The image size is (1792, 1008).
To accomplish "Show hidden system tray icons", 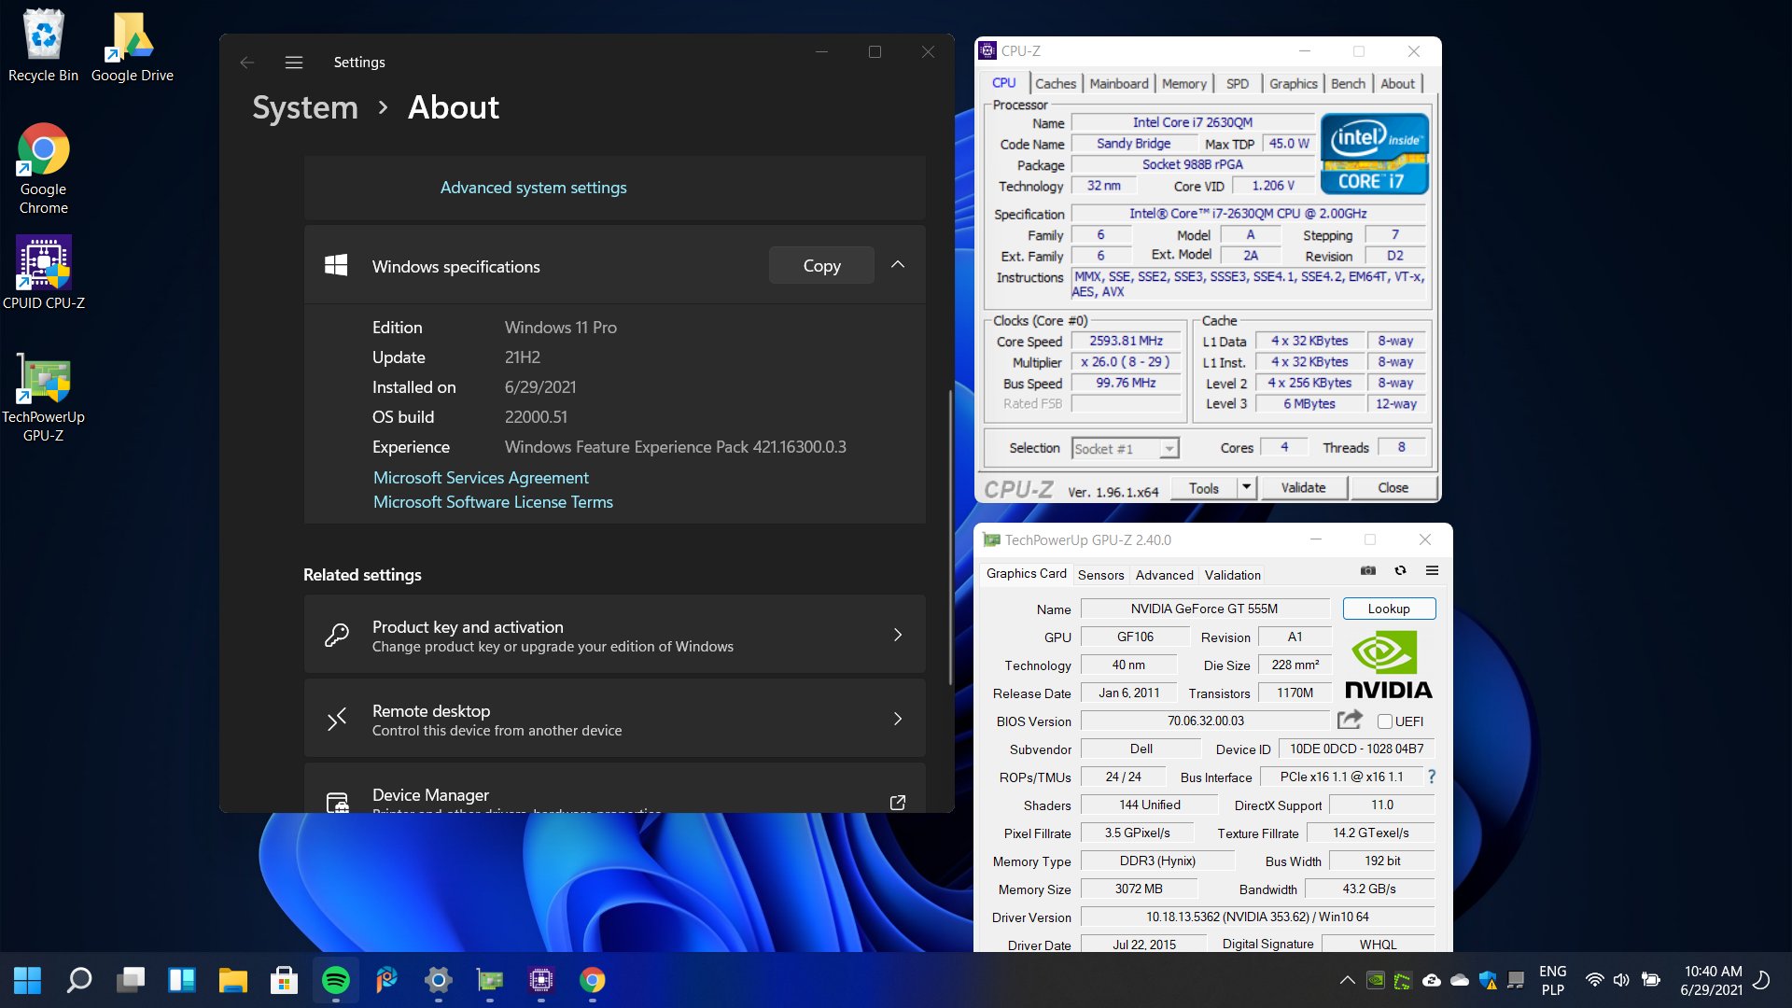I will [1347, 980].
